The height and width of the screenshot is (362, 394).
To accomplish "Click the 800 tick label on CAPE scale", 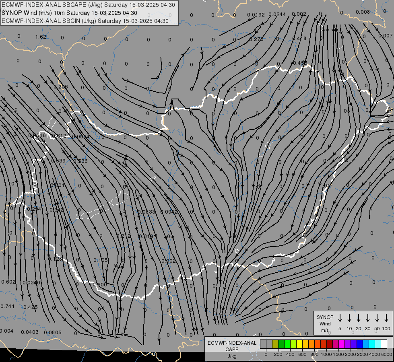I will 314,354.
